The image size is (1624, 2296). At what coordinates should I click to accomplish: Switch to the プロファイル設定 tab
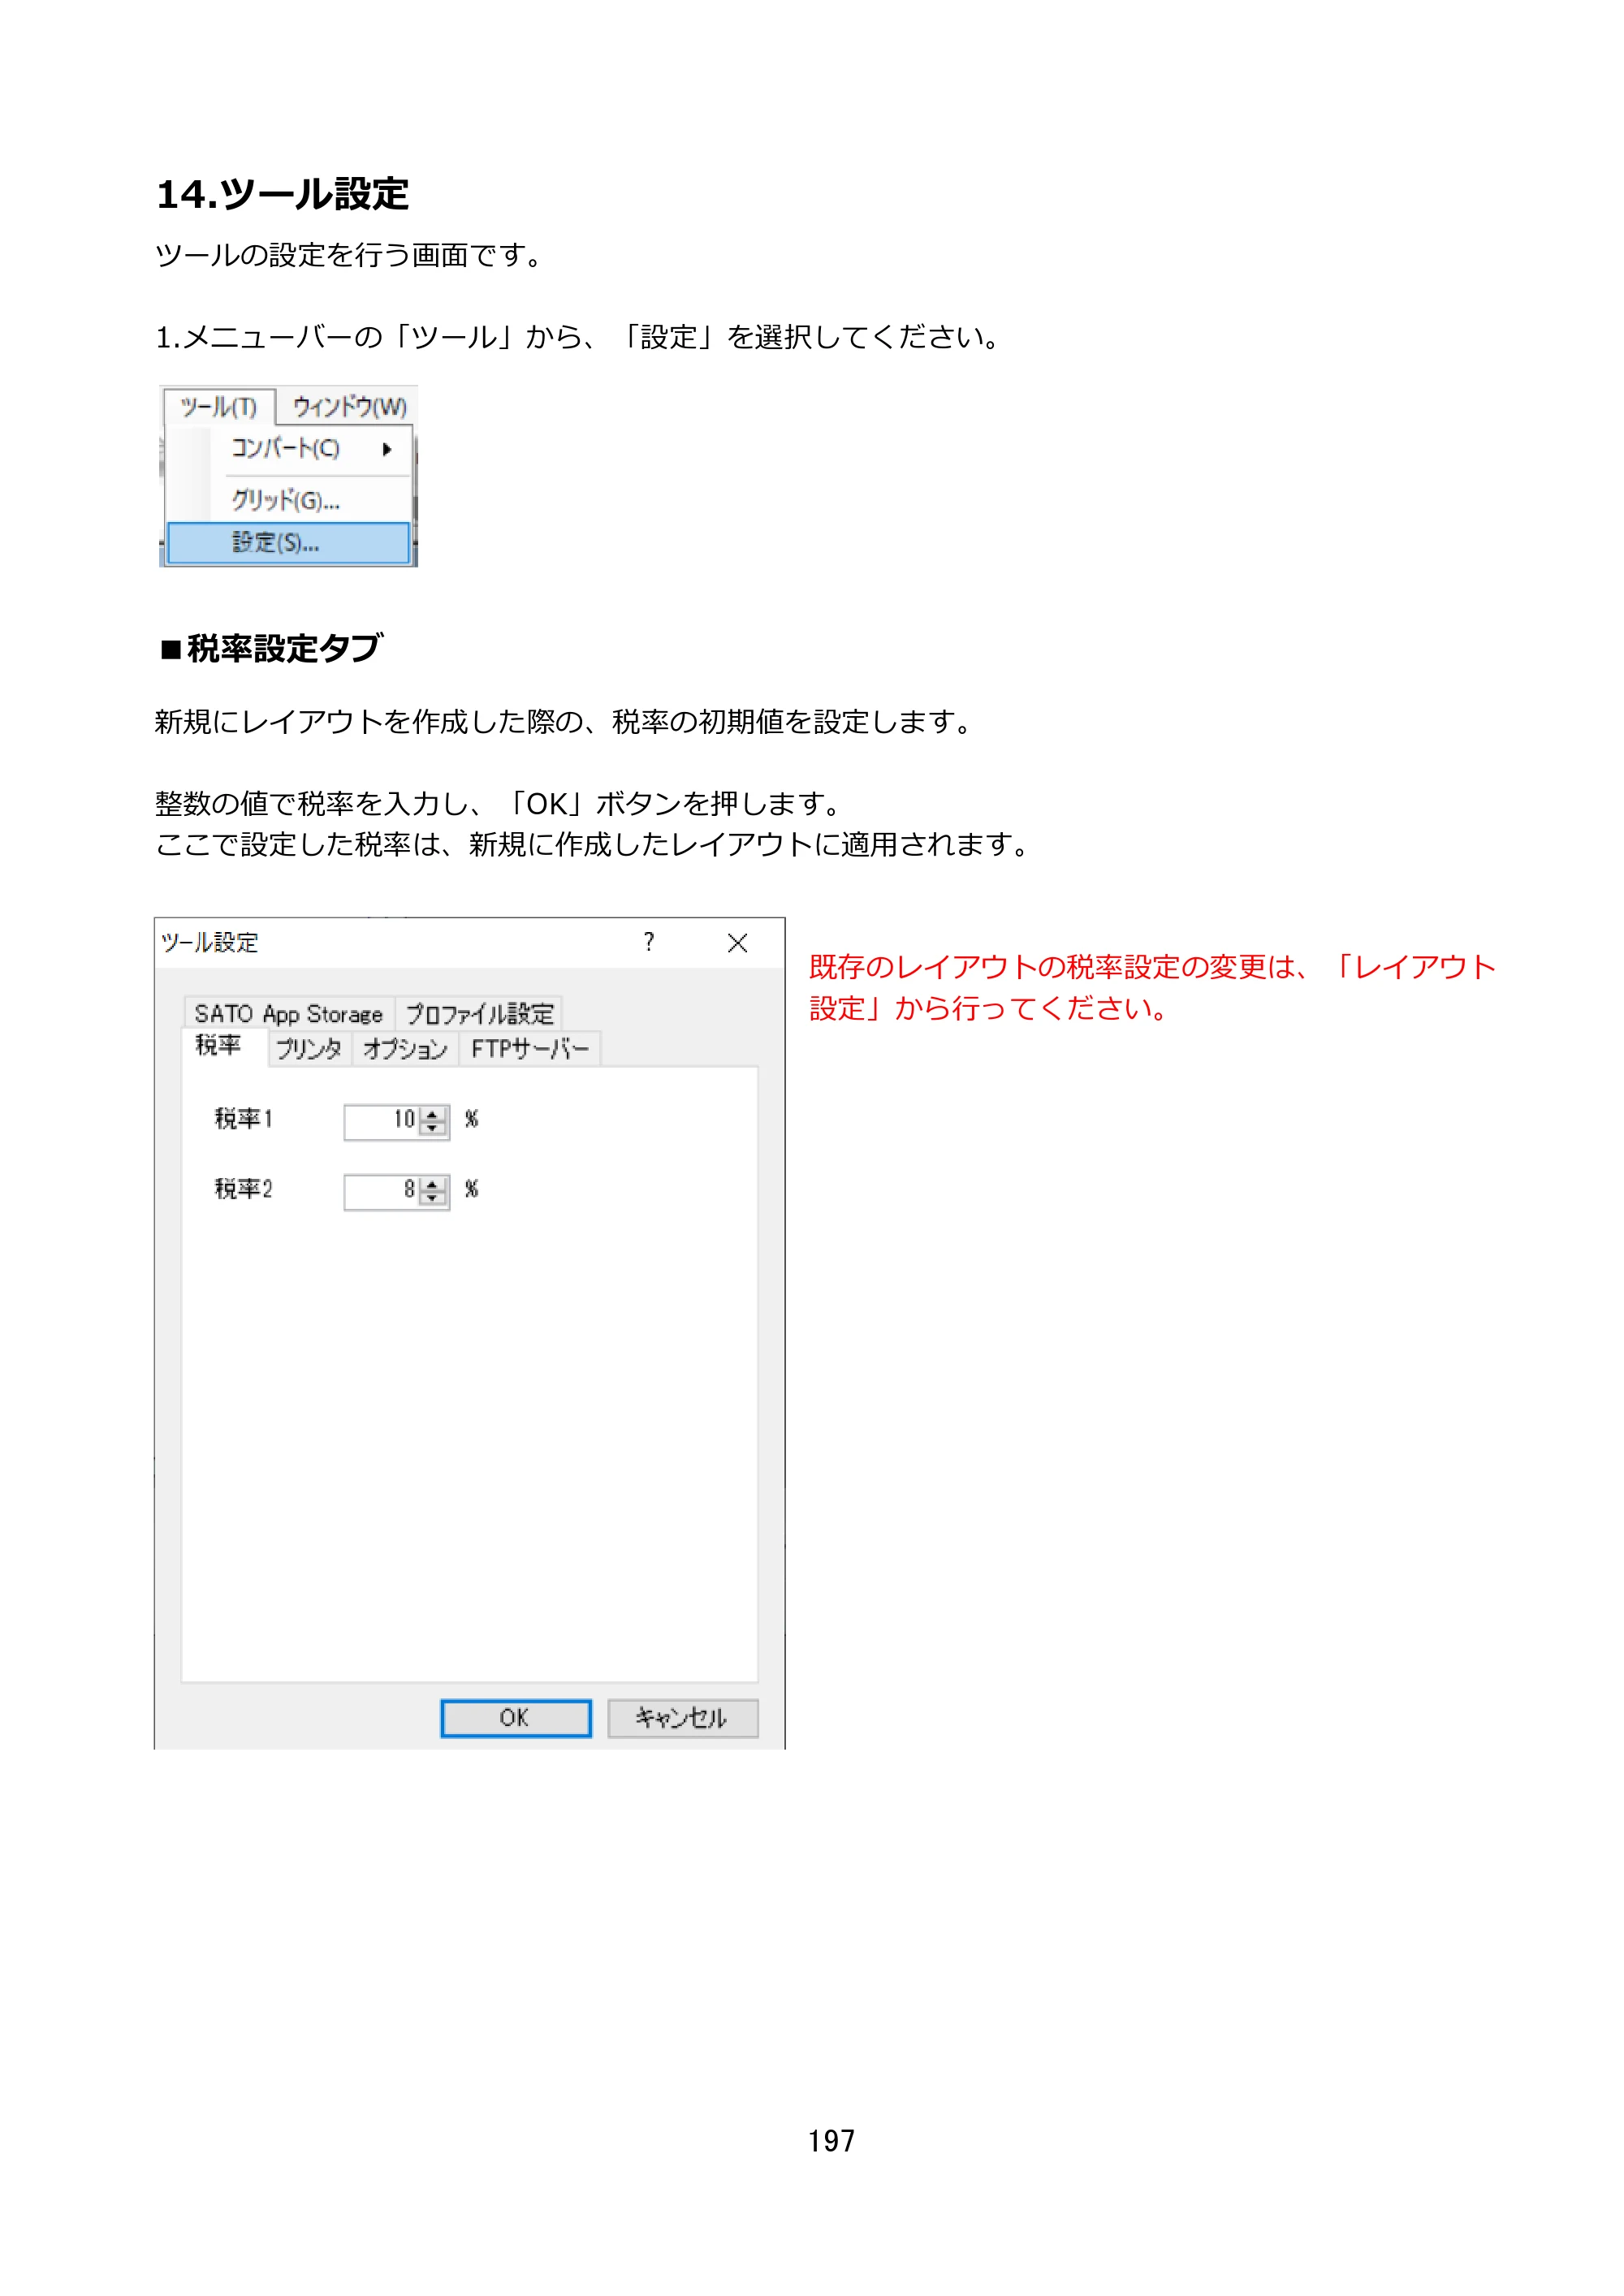479,1014
